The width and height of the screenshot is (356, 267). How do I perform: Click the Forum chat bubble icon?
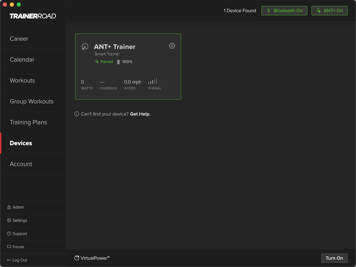point(9,246)
